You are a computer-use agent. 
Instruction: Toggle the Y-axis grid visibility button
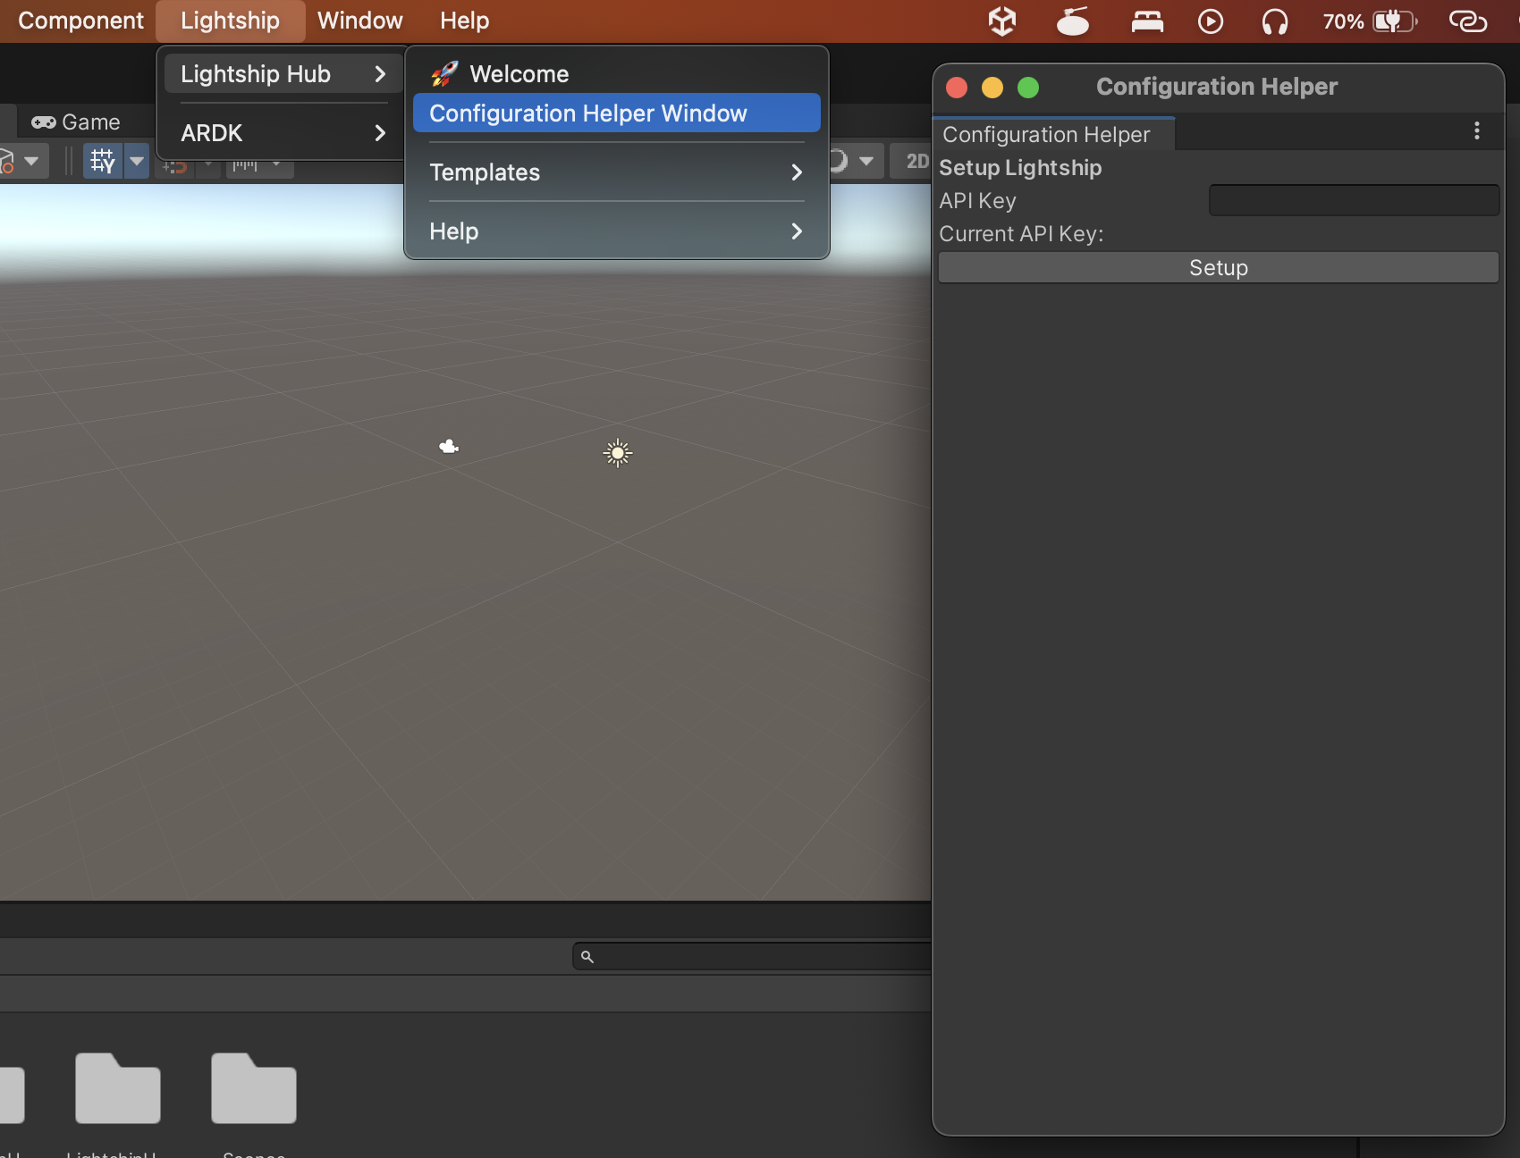tap(103, 163)
